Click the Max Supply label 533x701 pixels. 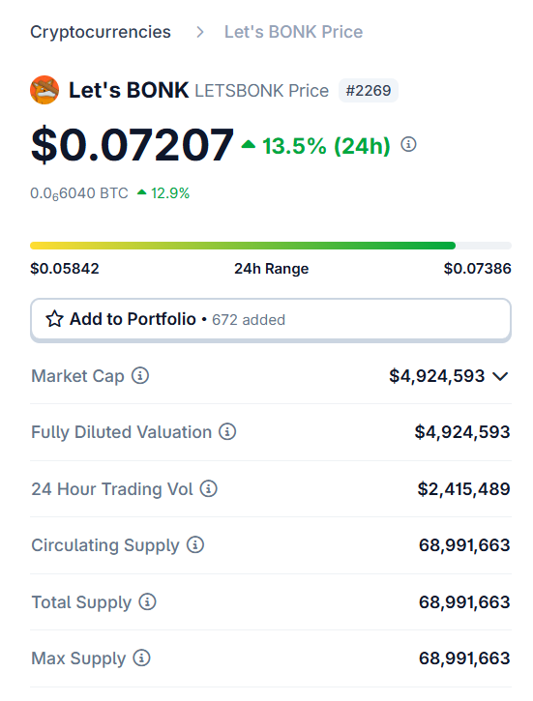point(78,659)
